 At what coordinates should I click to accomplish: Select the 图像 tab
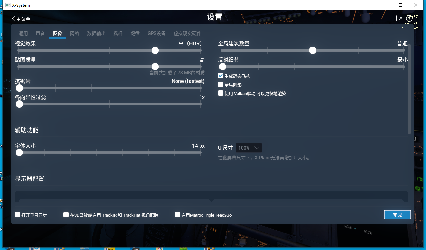click(x=58, y=33)
